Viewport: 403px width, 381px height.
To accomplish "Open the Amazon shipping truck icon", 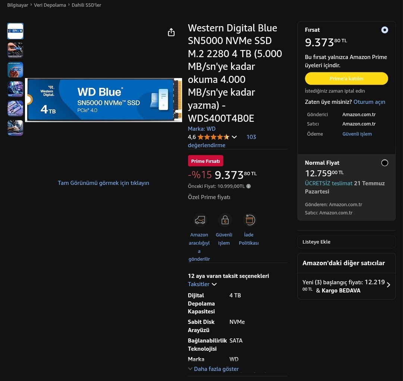I will click(x=200, y=220).
